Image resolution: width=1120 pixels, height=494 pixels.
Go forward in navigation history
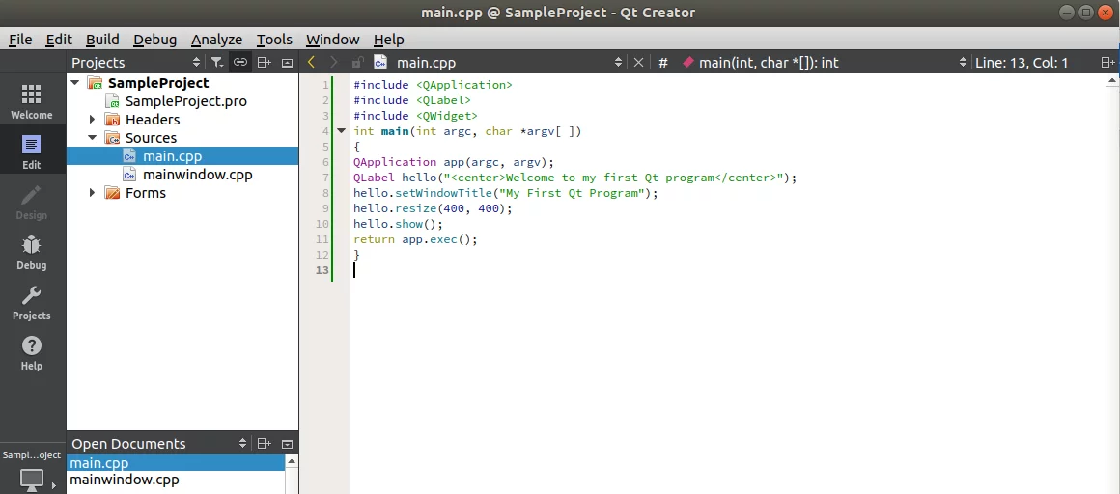pos(333,63)
